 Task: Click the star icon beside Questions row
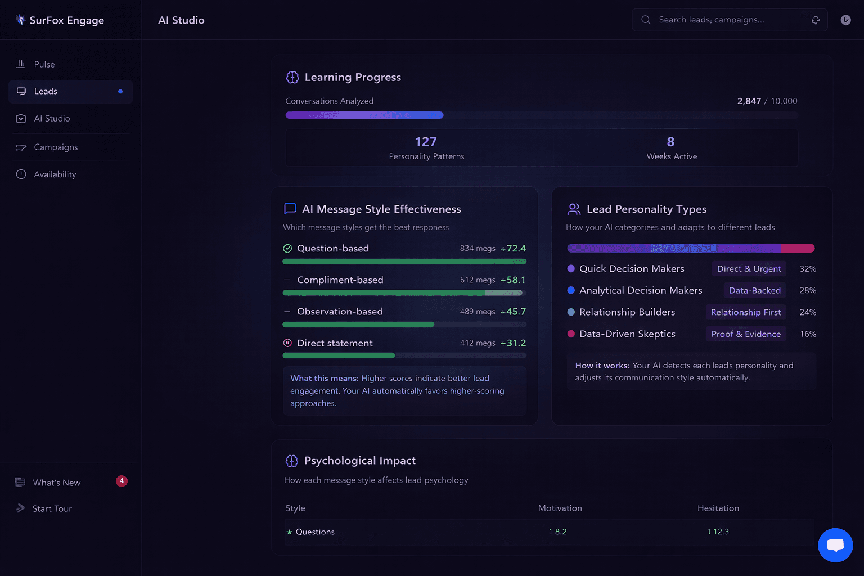click(x=289, y=532)
